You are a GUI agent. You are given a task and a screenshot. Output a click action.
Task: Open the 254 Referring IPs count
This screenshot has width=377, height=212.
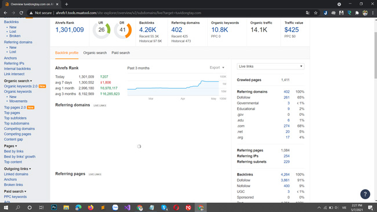[x=287, y=156]
